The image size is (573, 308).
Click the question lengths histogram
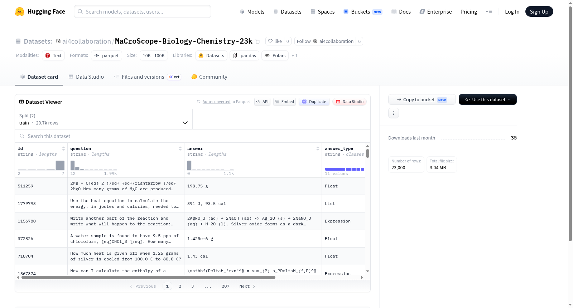94,165
